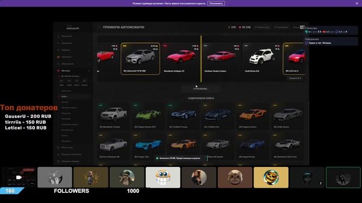This screenshot has width=362, height=203.
Task: Click the grey hypercar ending the first contents row
Action: (288, 116)
